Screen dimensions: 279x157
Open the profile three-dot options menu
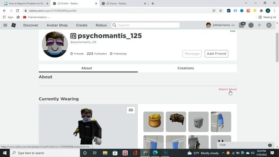click(233, 31)
